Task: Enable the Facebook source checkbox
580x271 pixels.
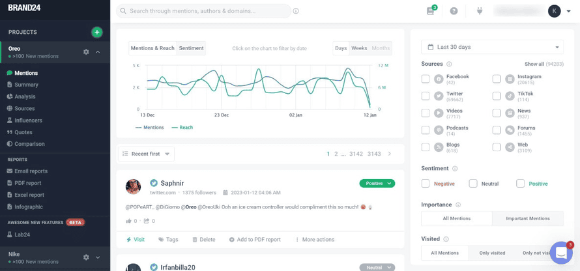Action: click(426, 79)
